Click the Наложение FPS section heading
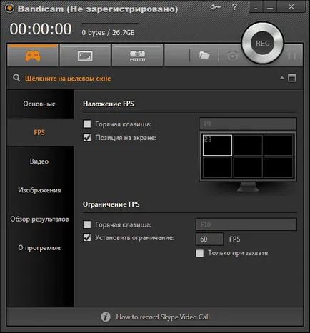 tap(109, 104)
